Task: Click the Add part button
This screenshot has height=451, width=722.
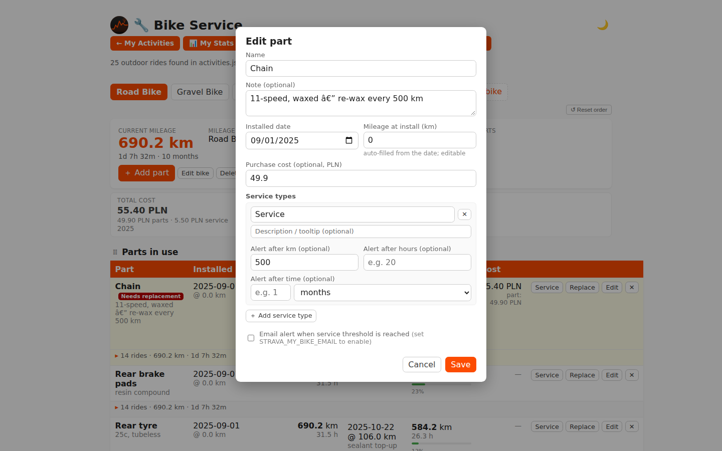Action: pos(146,173)
